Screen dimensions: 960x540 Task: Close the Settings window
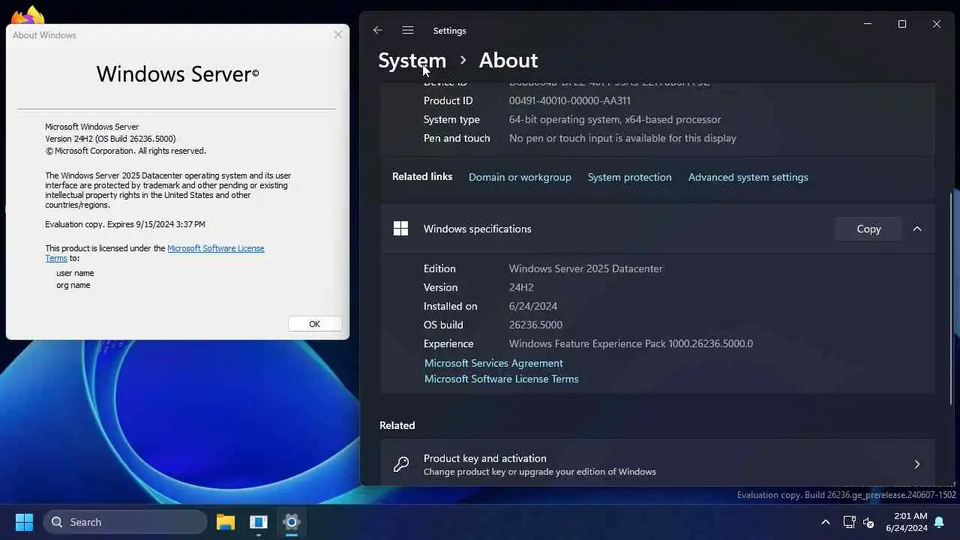[937, 24]
